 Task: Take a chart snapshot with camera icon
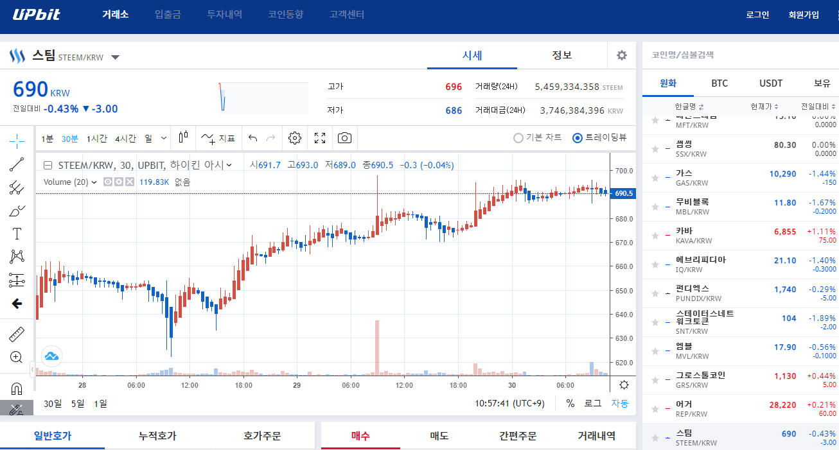pyautogui.click(x=345, y=137)
